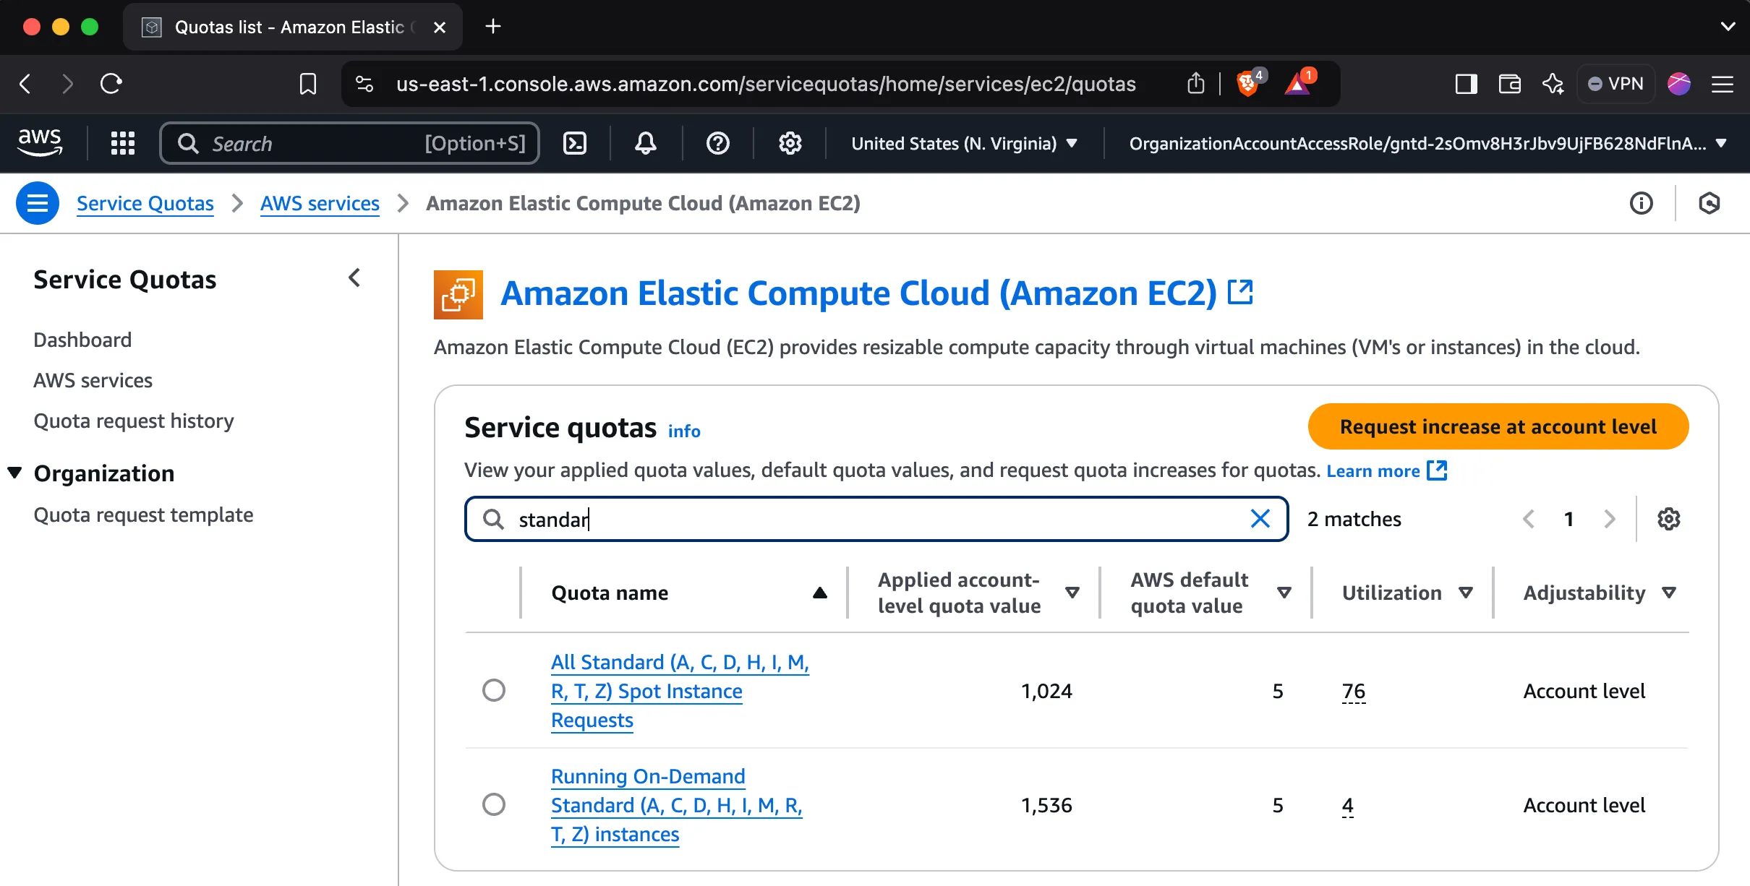Clear the quota search filter

pos(1260,519)
